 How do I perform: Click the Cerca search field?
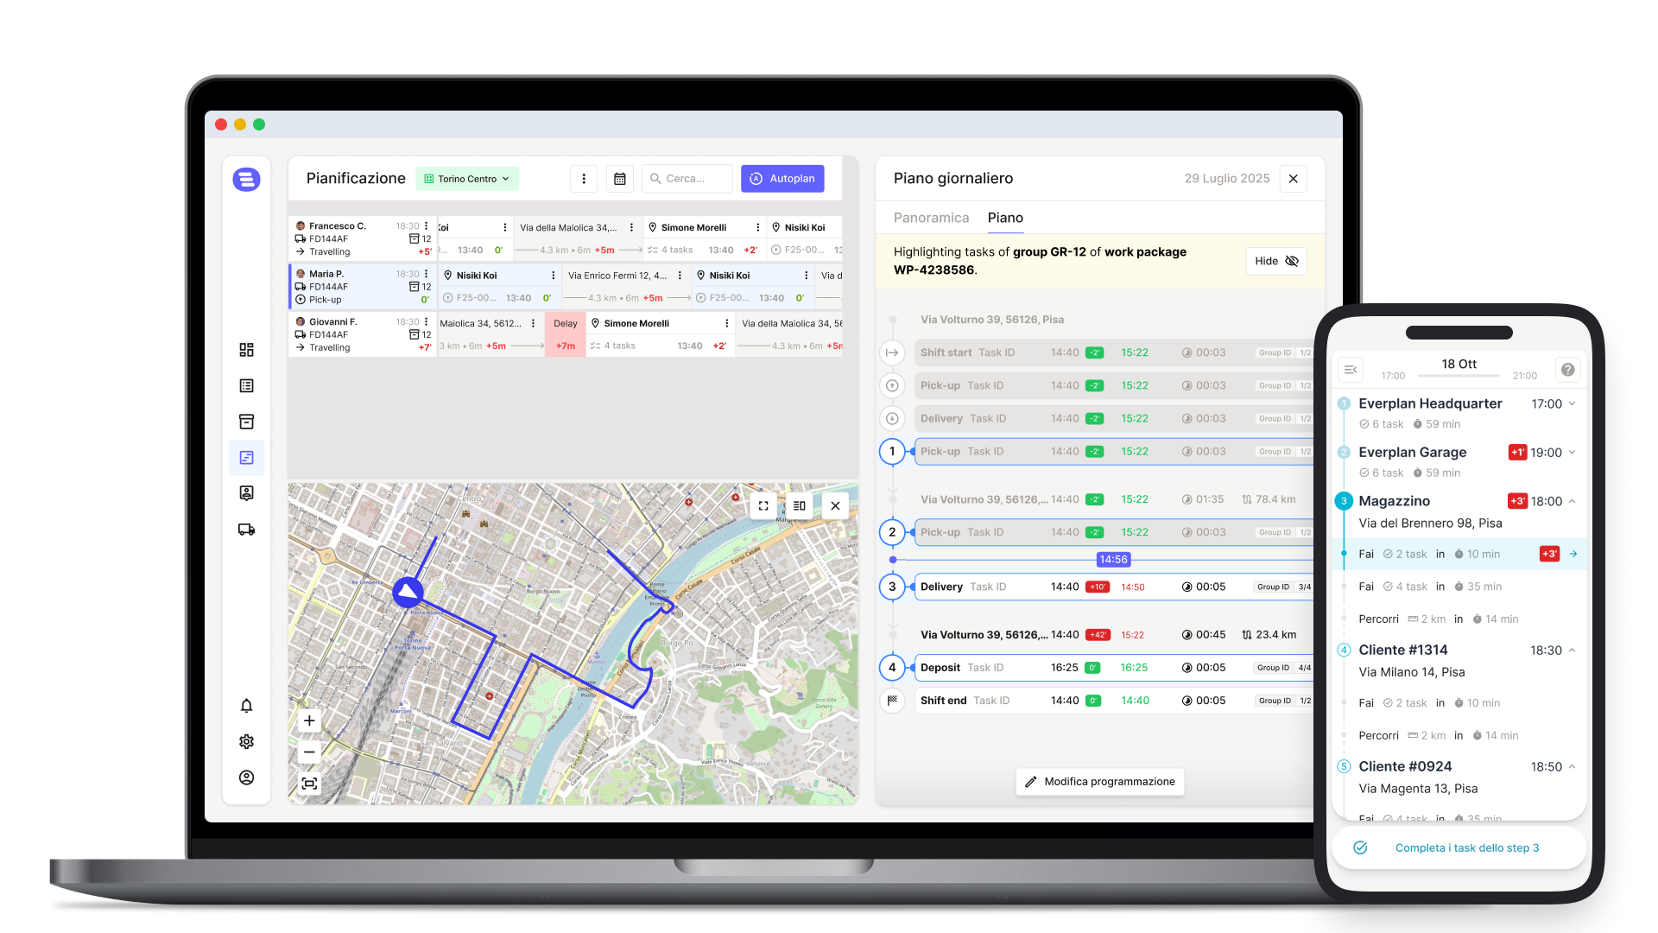[x=687, y=179]
